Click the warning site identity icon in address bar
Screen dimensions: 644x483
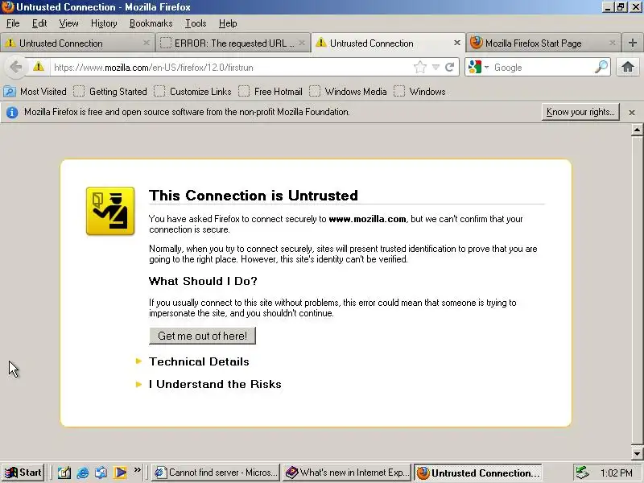click(39, 67)
